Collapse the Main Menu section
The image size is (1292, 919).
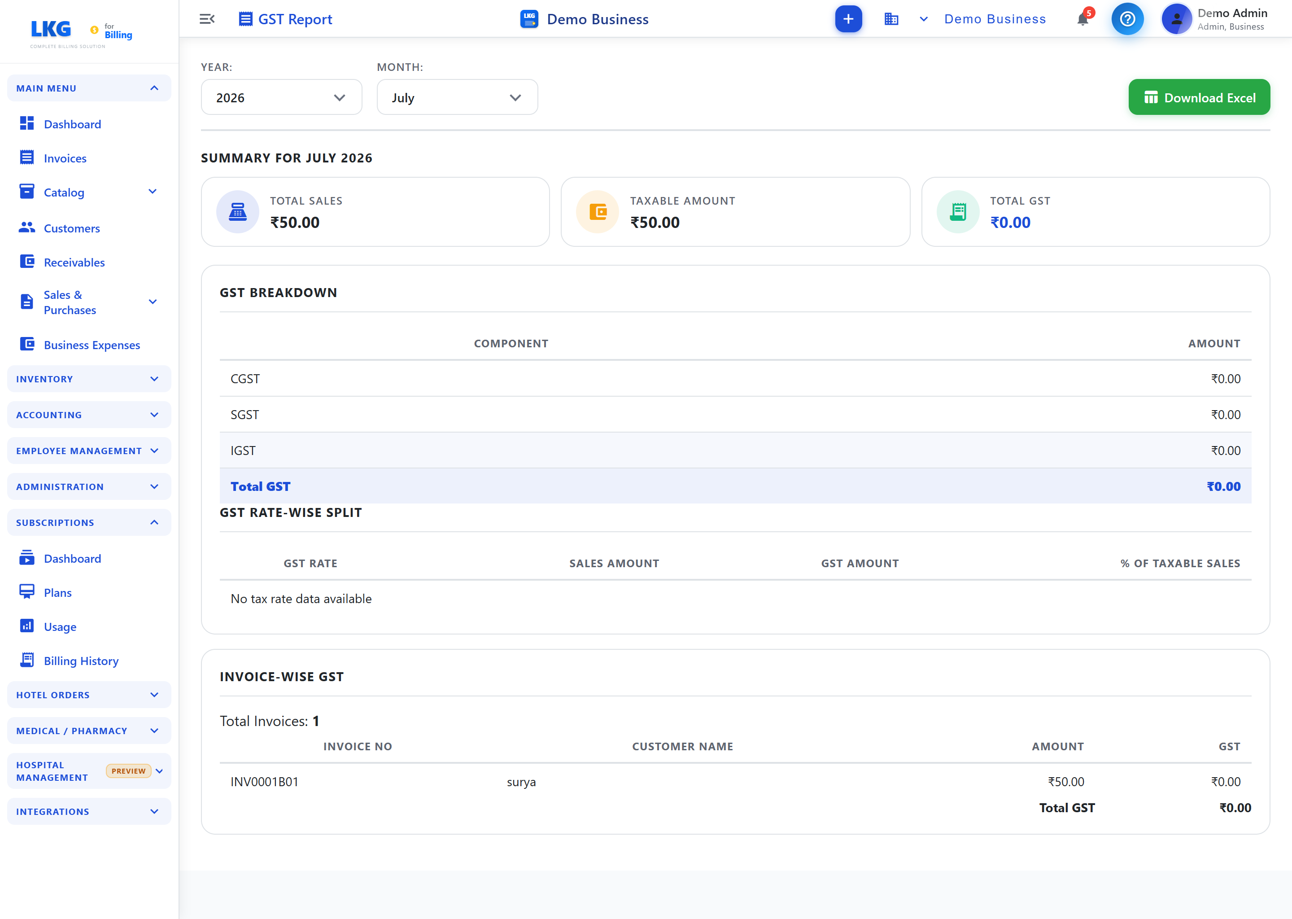(x=89, y=88)
